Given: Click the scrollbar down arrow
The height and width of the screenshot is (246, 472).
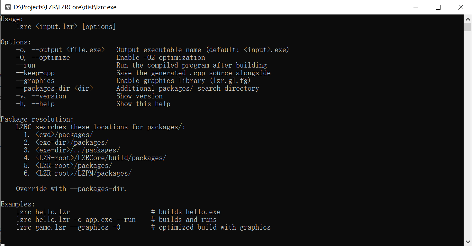Looking at the screenshot, I should [x=468, y=241].
